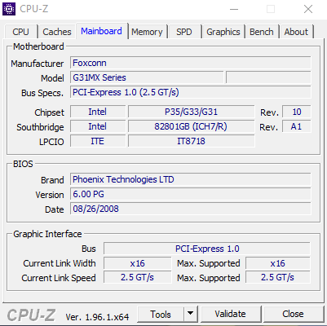This screenshot has height=326, width=327.
Task: Click the P35/G33/G31 chipset field
Action: (192, 112)
